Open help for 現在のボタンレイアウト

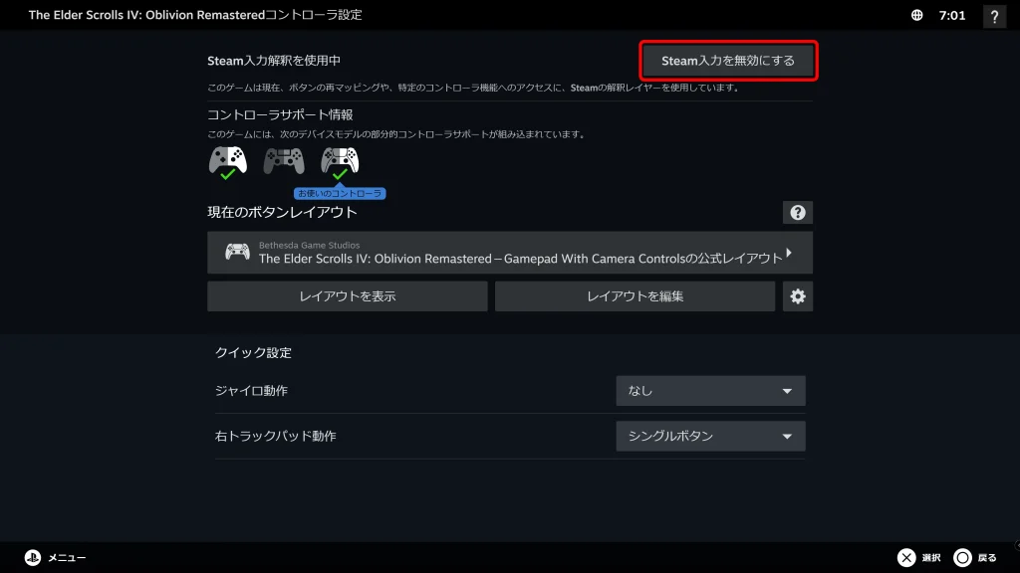pyautogui.click(x=798, y=213)
